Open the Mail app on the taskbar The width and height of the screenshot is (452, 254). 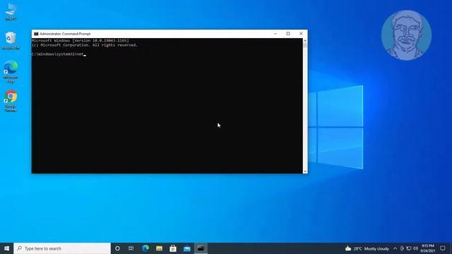(x=186, y=248)
